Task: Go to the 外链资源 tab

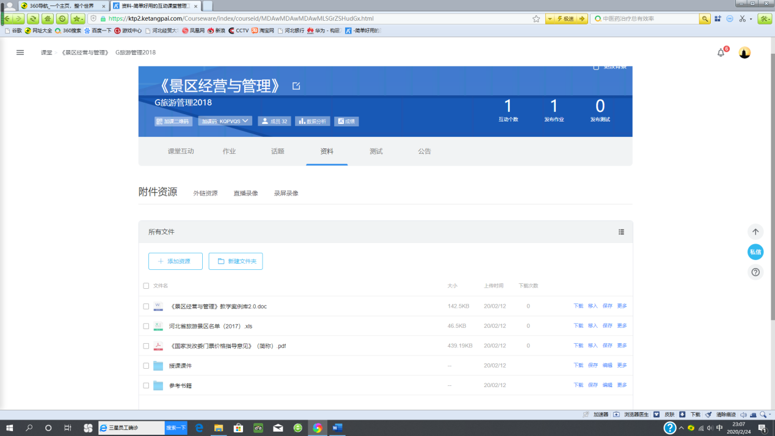Action: [x=205, y=194]
